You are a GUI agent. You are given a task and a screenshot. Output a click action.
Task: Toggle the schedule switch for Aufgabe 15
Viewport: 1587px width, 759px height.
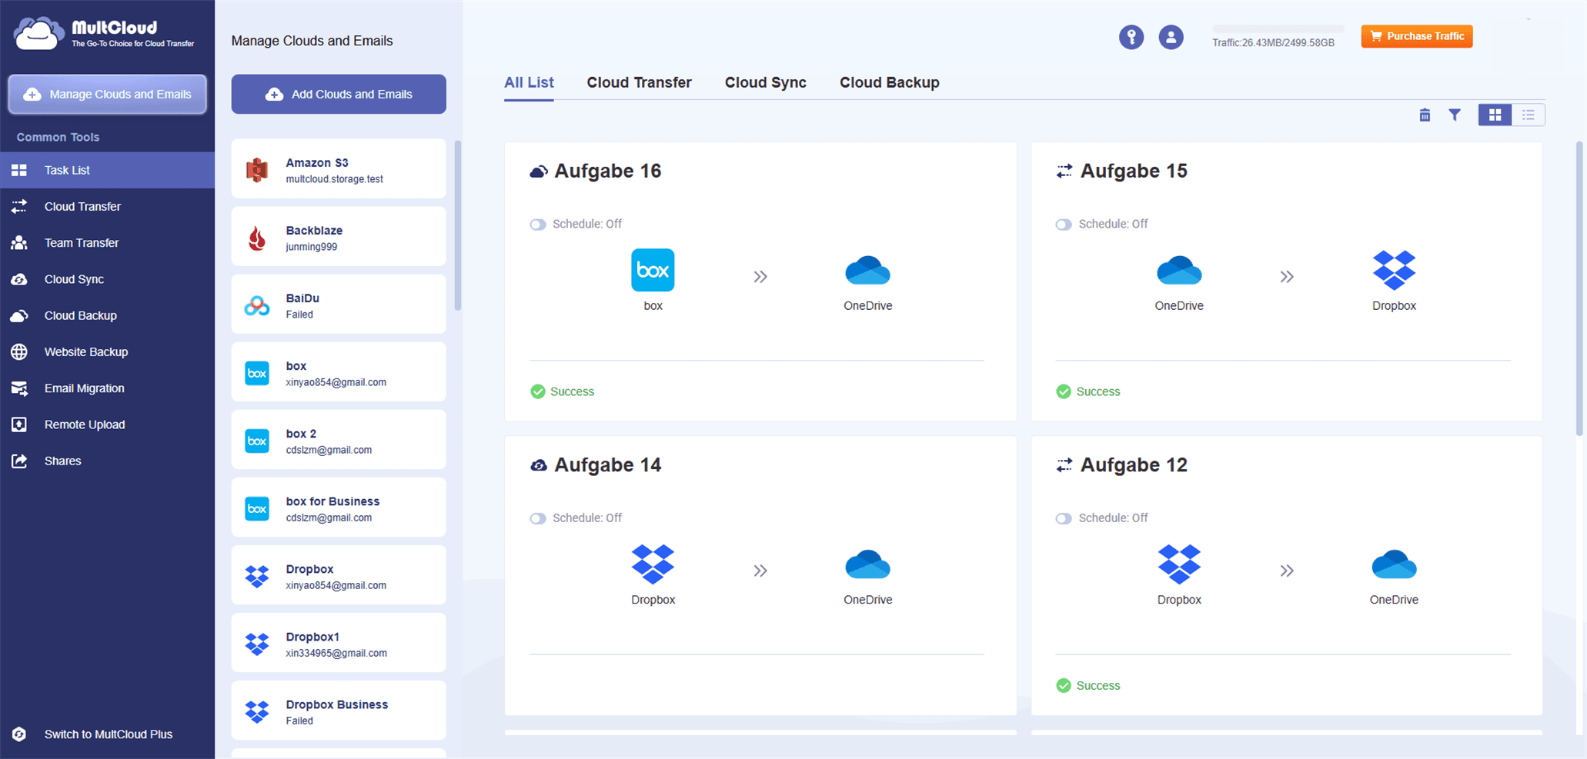[x=1064, y=225]
